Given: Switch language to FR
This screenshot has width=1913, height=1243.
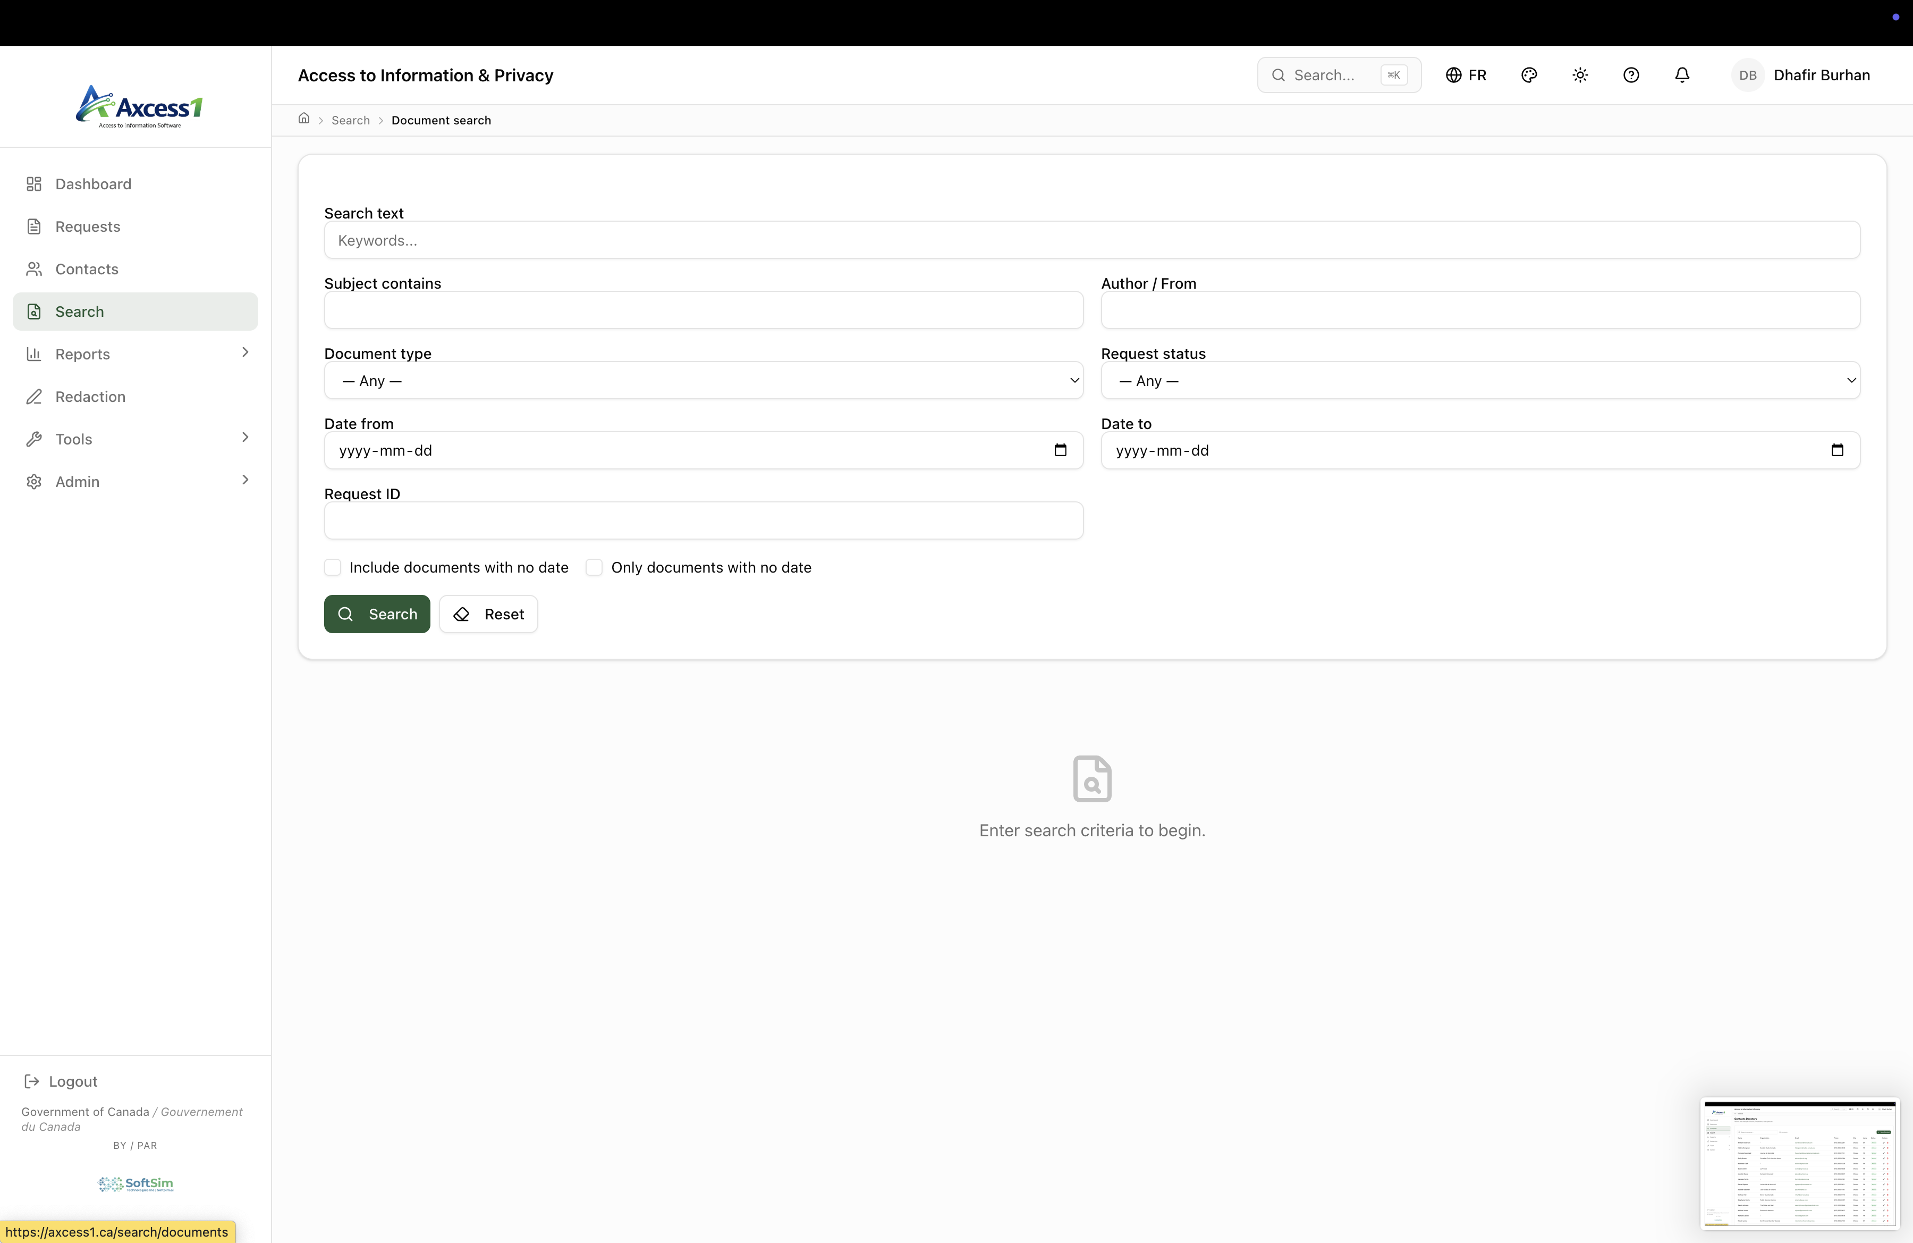Looking at the screenshot, I should tap(1466, 75).
